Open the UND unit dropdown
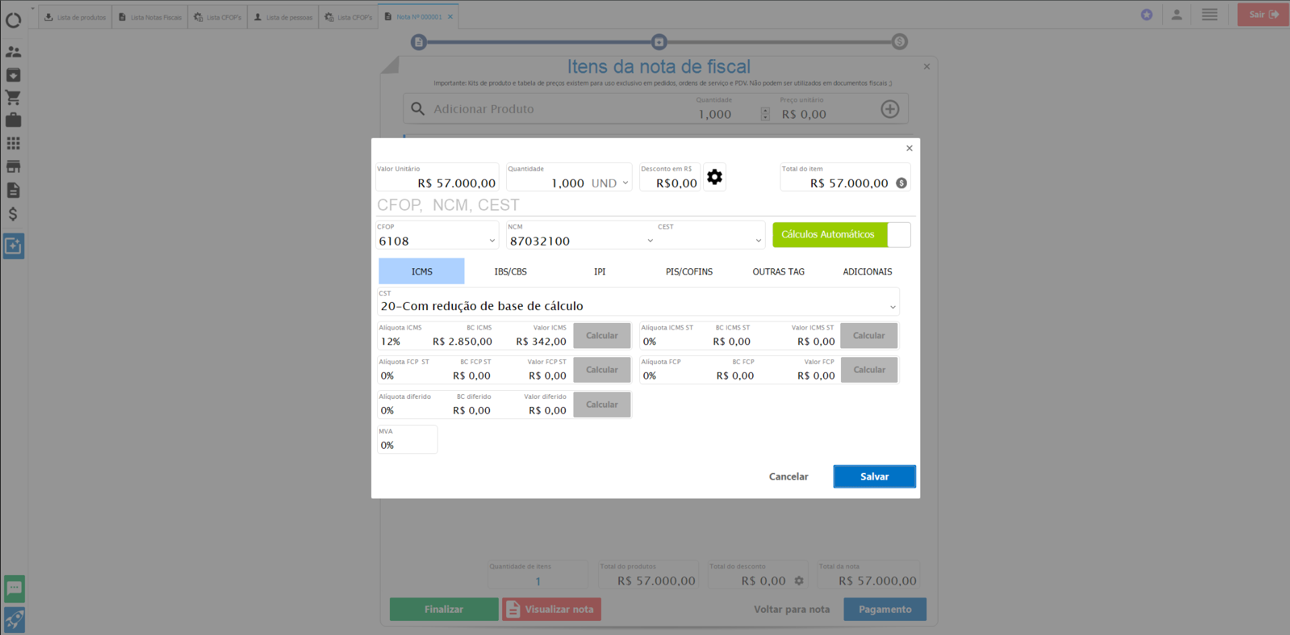1290x635 pixels. click(x=625, y=183)
